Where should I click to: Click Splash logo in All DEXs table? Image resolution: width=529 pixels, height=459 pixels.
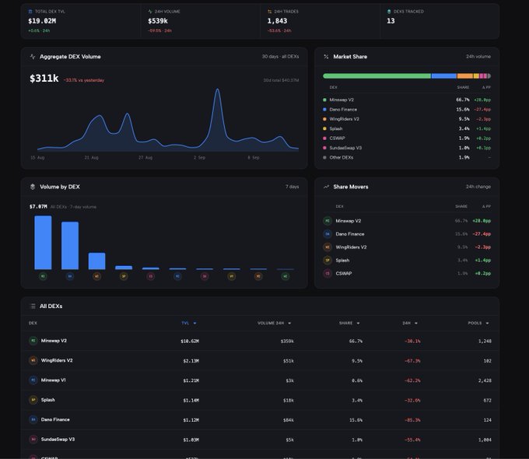pos(33,400)
